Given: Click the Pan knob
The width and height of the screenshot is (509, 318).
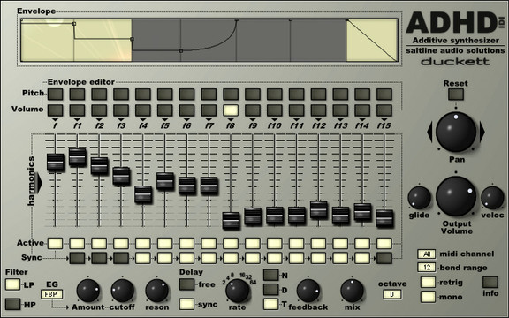Looking at the screenshot, I should [x=456, y=132].
